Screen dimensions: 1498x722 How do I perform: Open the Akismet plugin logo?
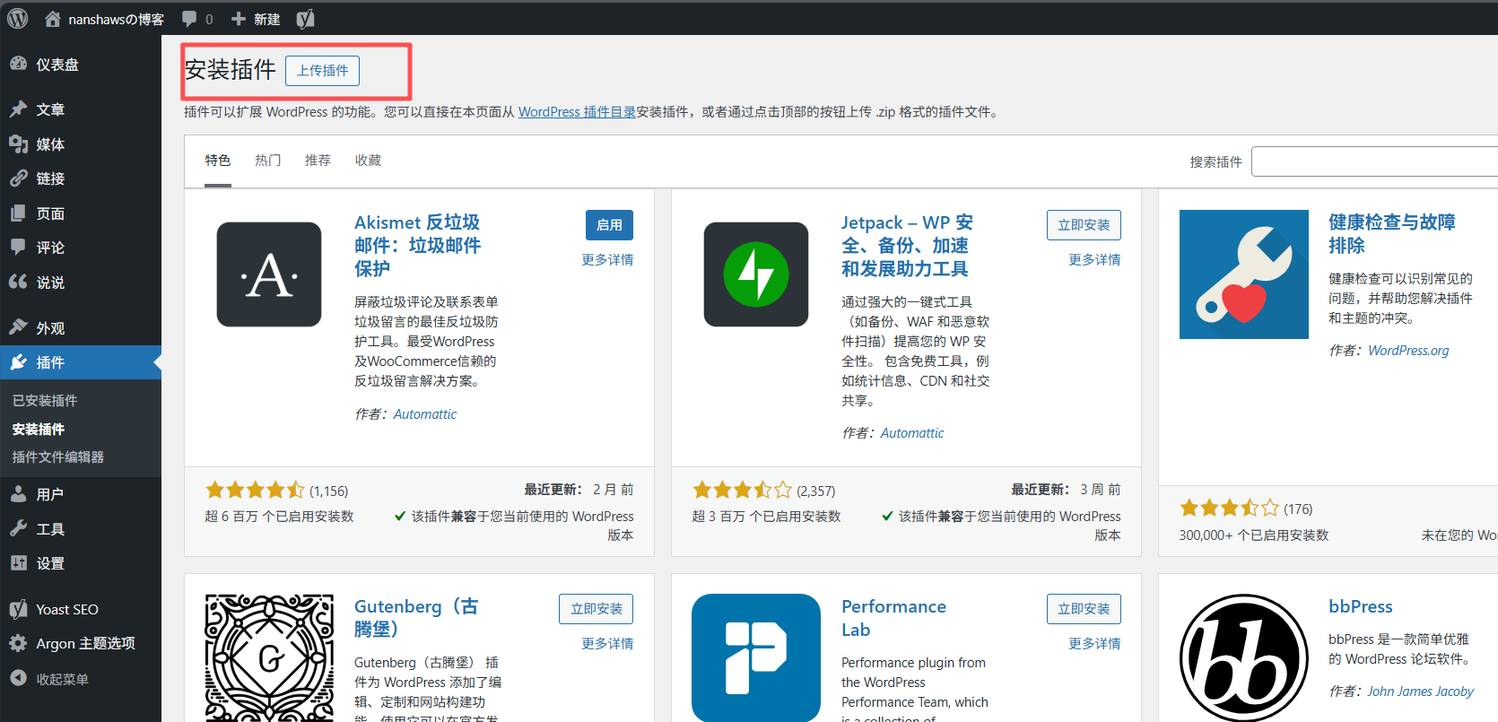(x=269, y=274)
